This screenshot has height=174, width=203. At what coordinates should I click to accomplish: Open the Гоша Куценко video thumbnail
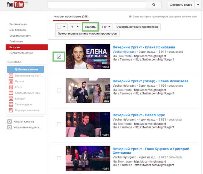(x=88, y=158)
